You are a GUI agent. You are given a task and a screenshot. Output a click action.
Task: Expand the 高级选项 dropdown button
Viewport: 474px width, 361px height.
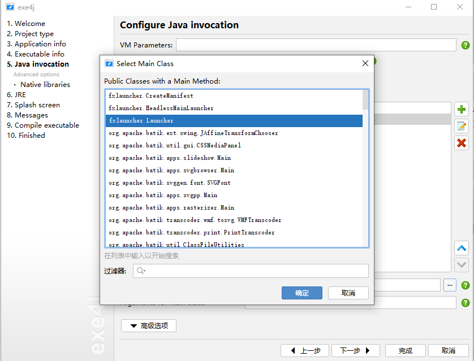pos(149,325)
